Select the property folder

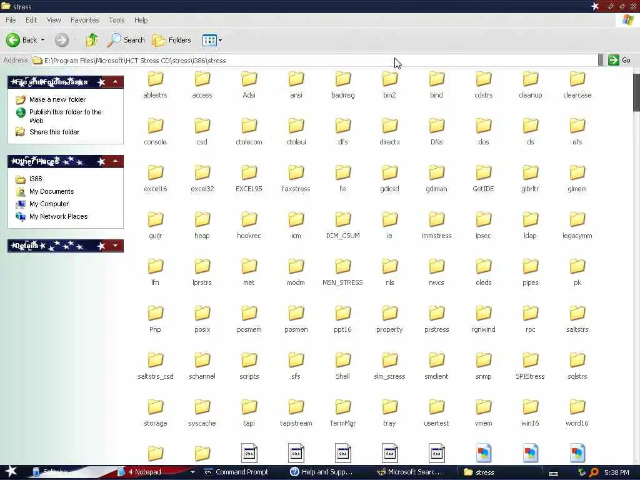[390, 319]
